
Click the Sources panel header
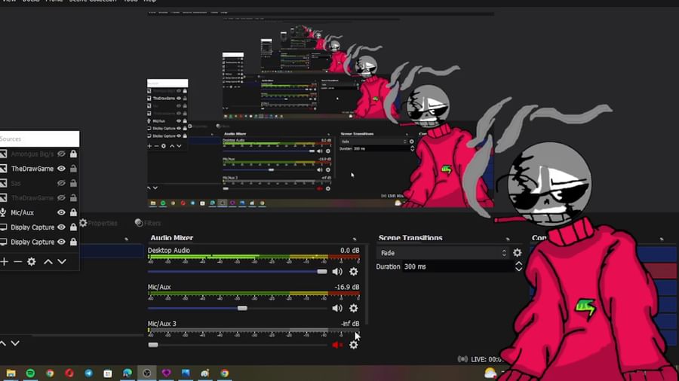point(39,139)
